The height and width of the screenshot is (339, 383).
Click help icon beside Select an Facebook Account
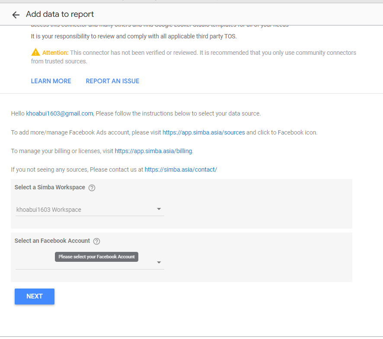click(96, 241)
